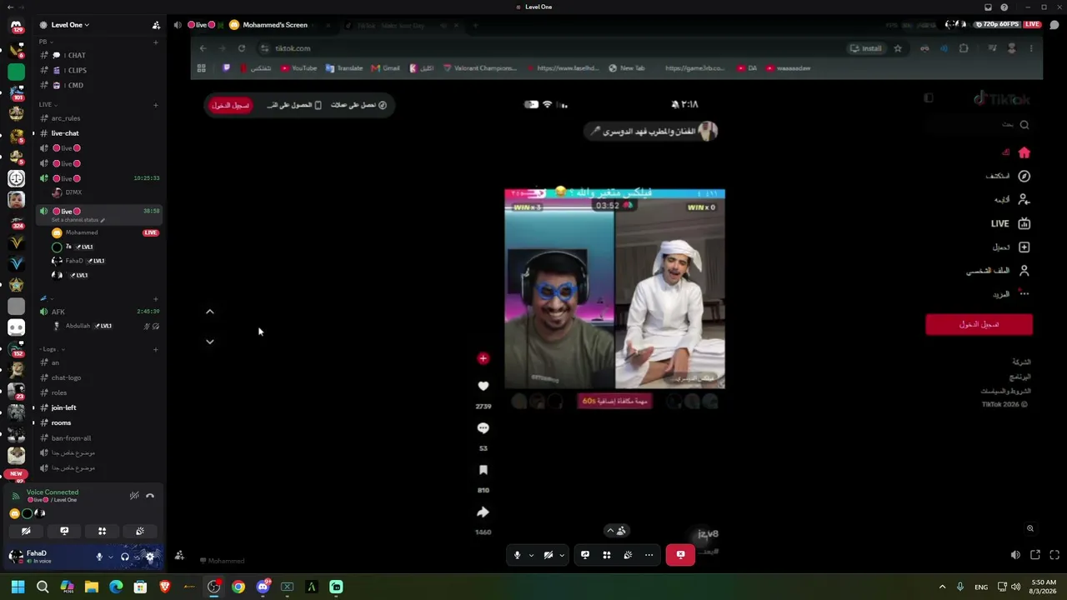This screenshot has height=600, width=1067.
Task: Mute the stream volume speaker
Action: (1015, 555)
